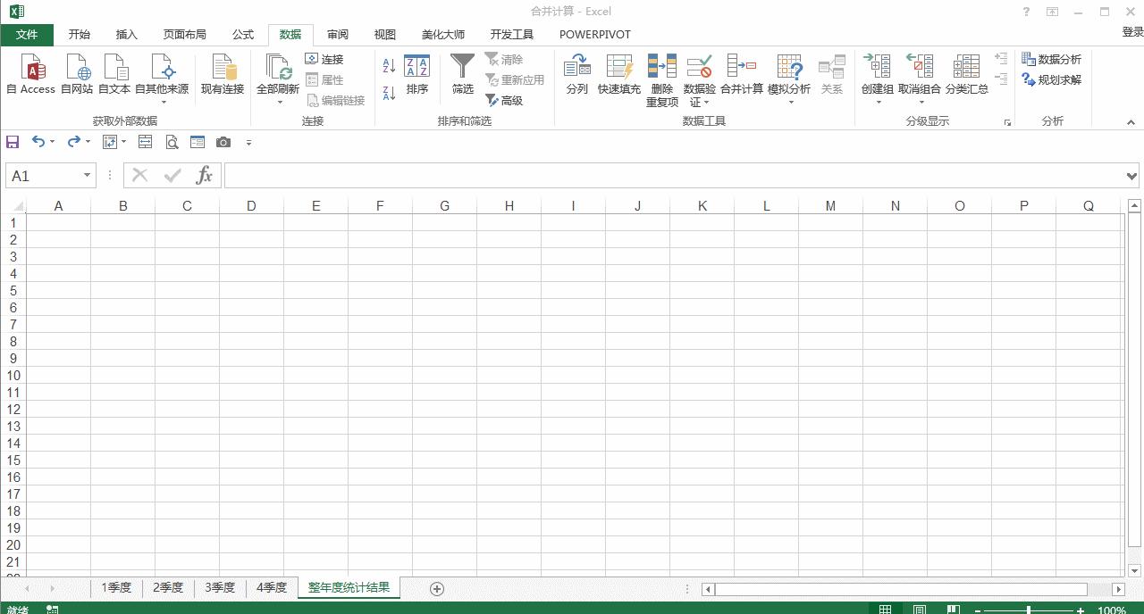Screen dimensions: 1144x614
Task: Zoom out with the minus button
Action: pos(978,610)
